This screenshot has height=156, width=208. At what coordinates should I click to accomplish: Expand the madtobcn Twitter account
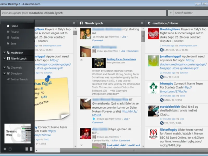[x=4, y=53]
